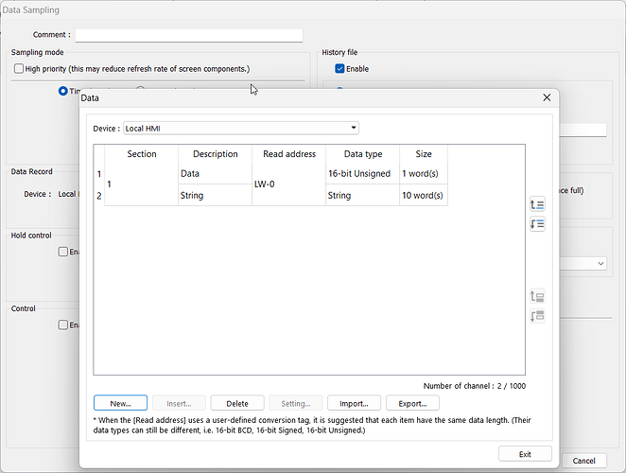Click Number of channel 2 / 1000 text

475,386
